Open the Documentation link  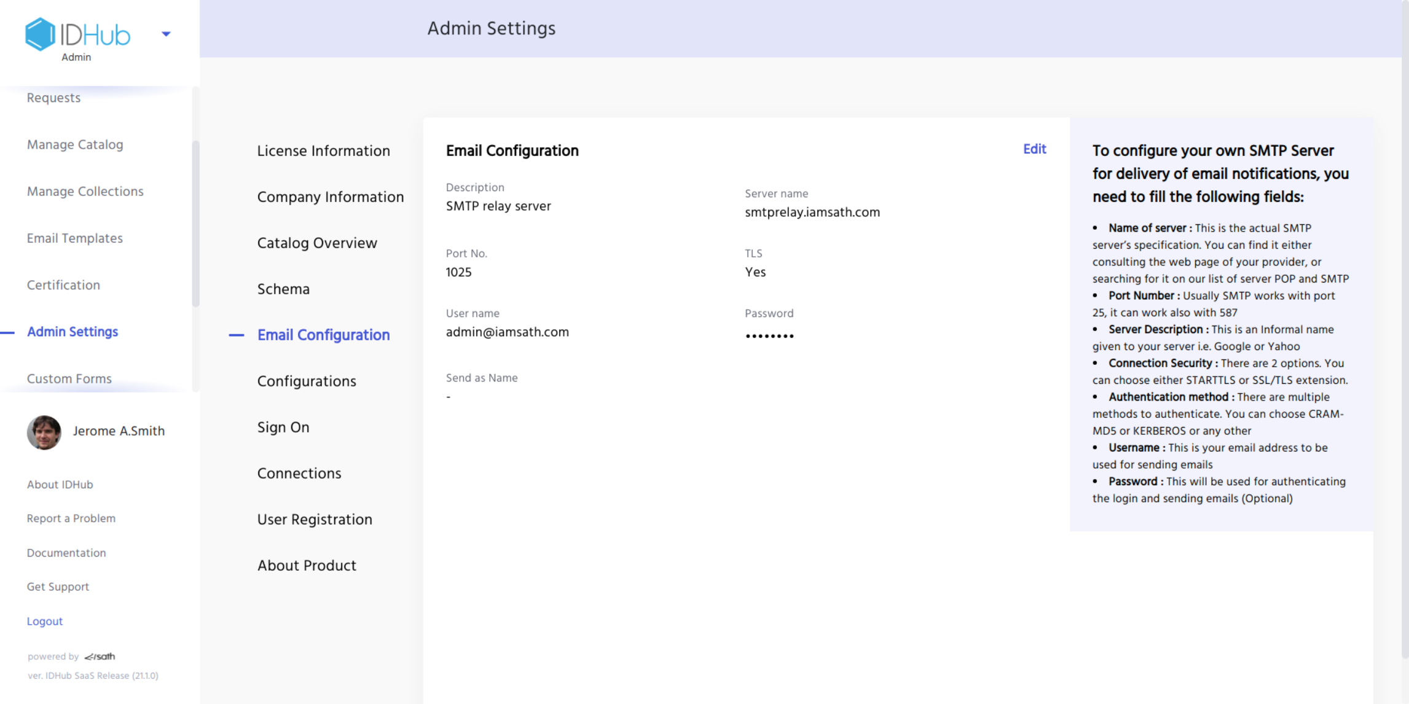click(66, 553)
